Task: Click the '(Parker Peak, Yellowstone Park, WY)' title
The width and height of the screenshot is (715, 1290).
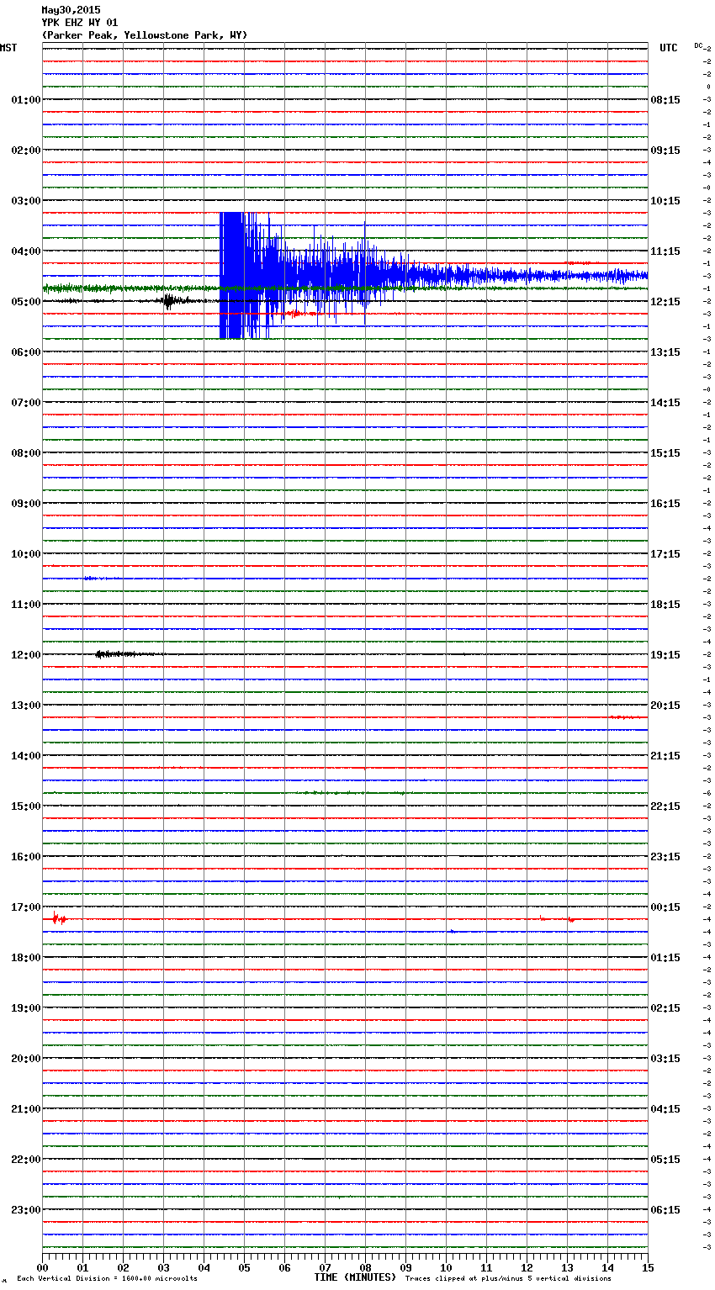Action: 145,35
